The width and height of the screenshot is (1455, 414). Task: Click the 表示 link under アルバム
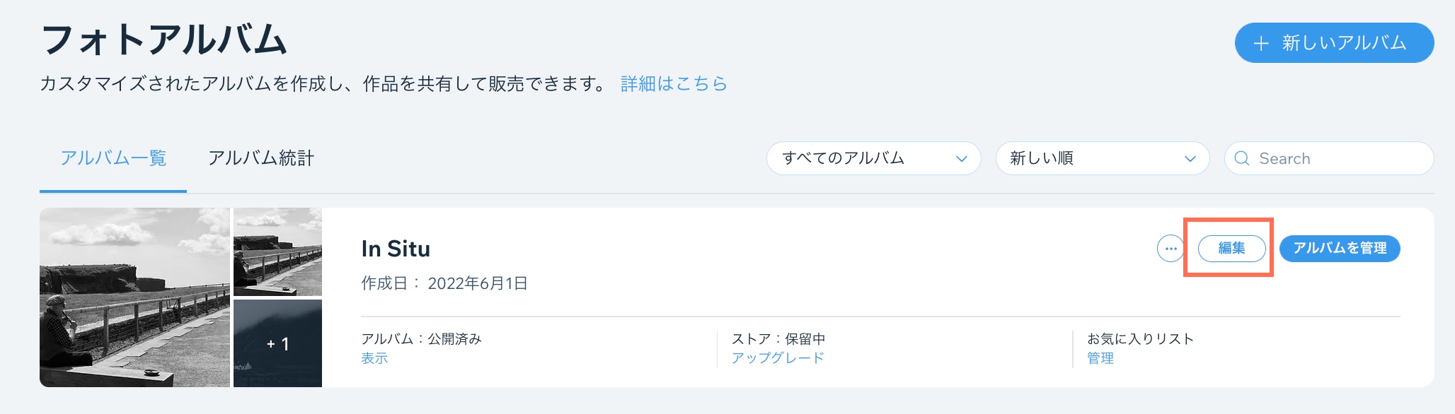(x=374, y=358)
